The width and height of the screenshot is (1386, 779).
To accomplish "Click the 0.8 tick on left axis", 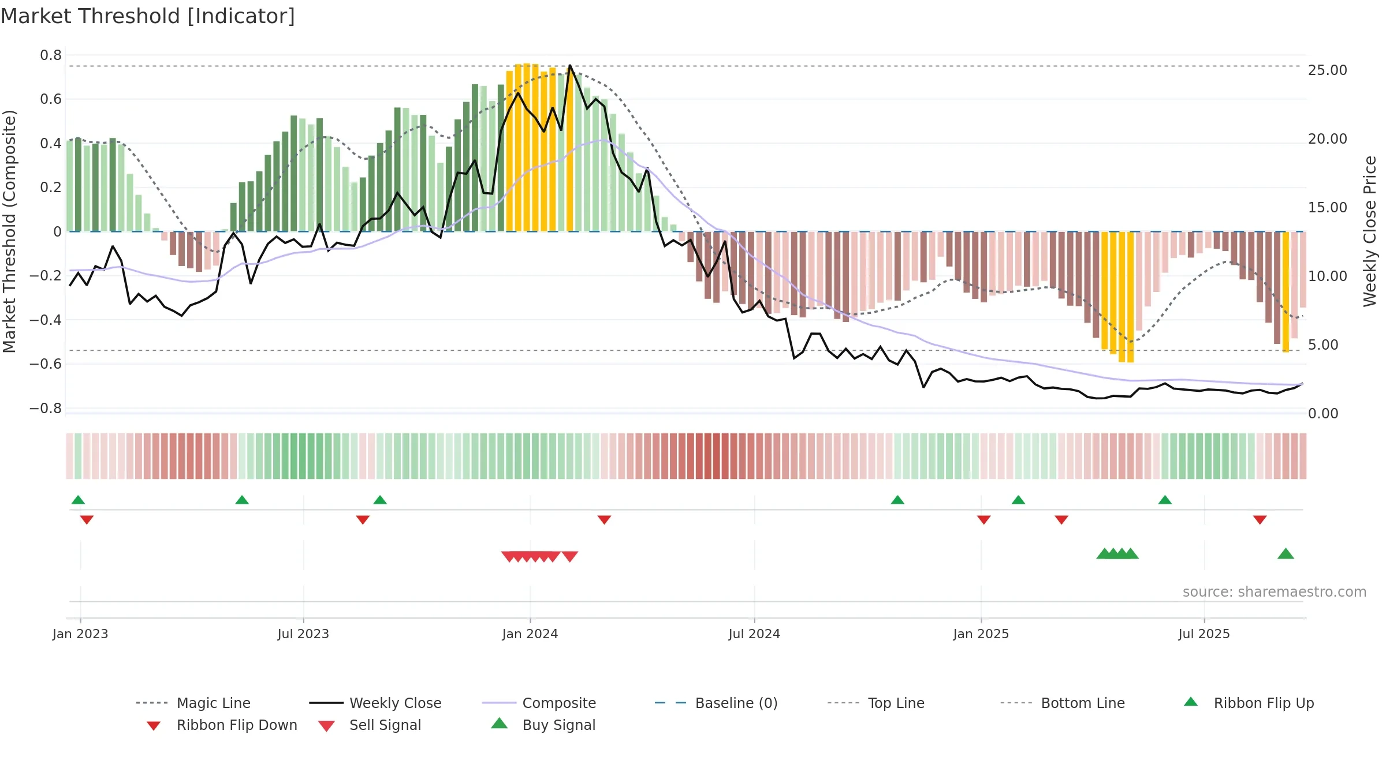I will tap(51, 55).
